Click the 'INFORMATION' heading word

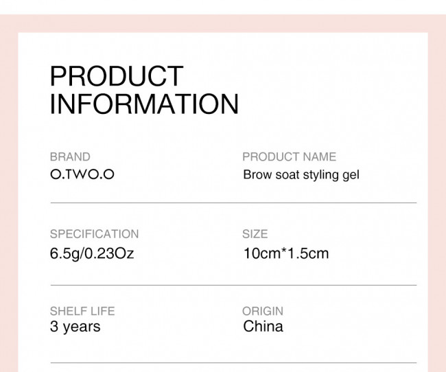(x=144, y=104)
